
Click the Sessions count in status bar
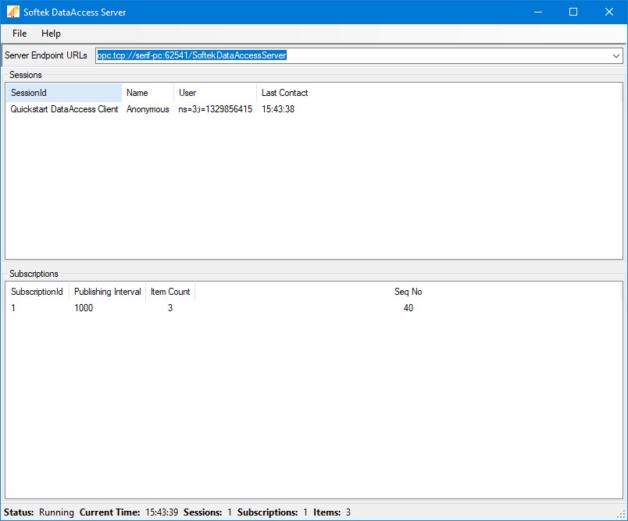click(230, 512)
